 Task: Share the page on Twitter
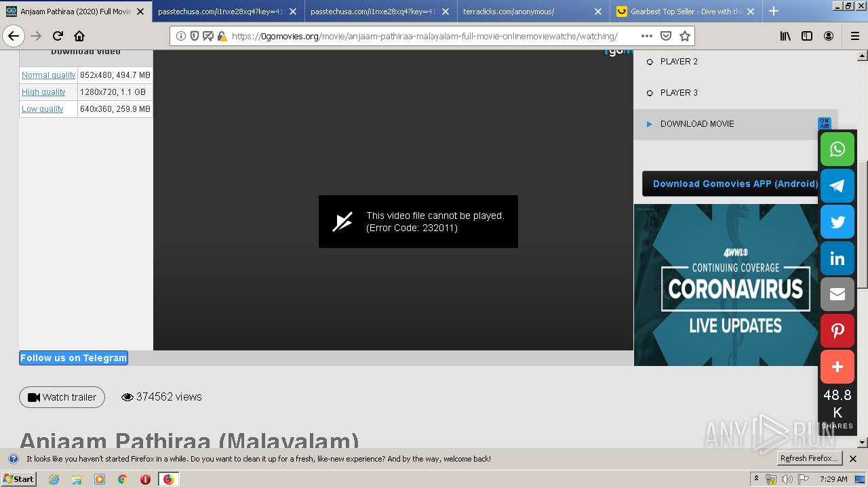point(837,222)
